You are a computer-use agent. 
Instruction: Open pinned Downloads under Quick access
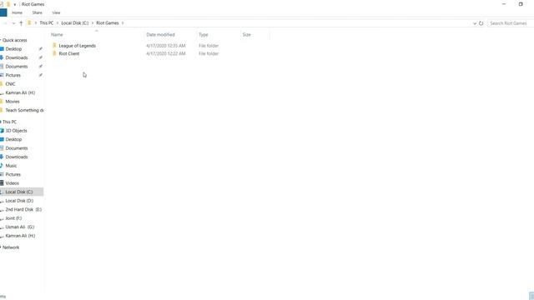tap(17, 57)
